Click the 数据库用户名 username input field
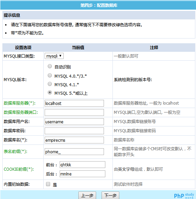The width and height of the screenshot is (196, 199). click(74, 122)
